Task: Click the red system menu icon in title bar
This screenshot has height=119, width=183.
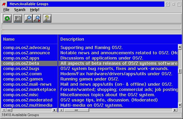Action: click(x=4, y=4)
